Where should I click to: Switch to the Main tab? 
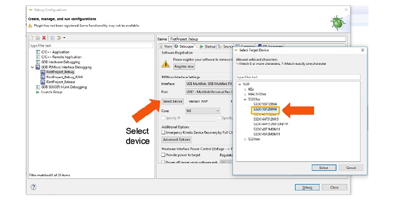(166, 46)
